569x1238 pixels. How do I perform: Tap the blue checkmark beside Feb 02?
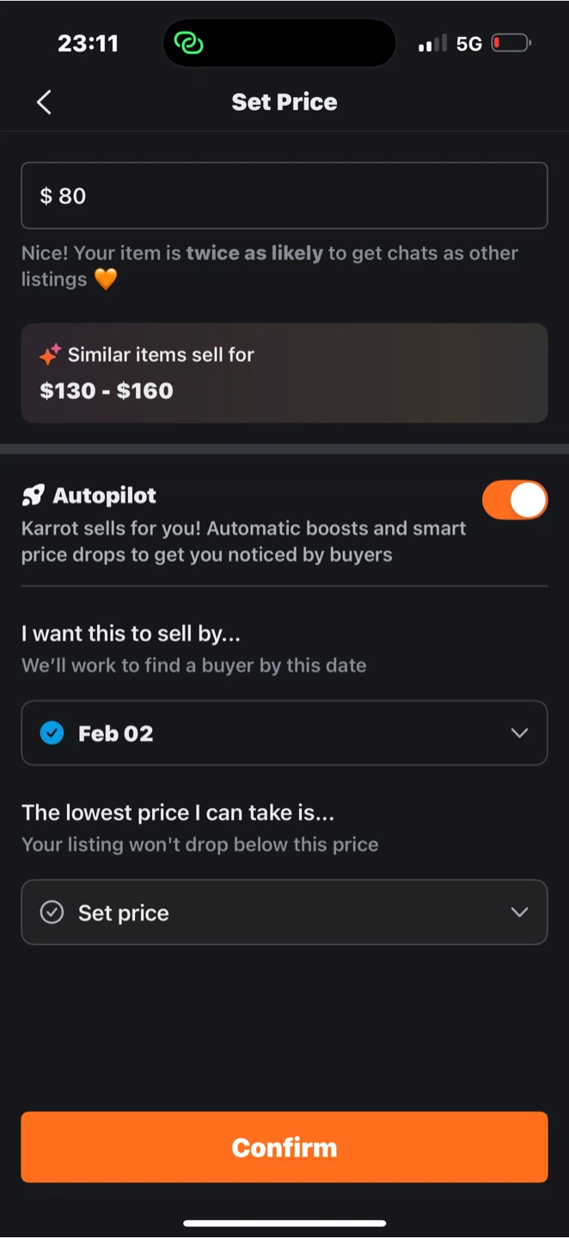point(52,733)
